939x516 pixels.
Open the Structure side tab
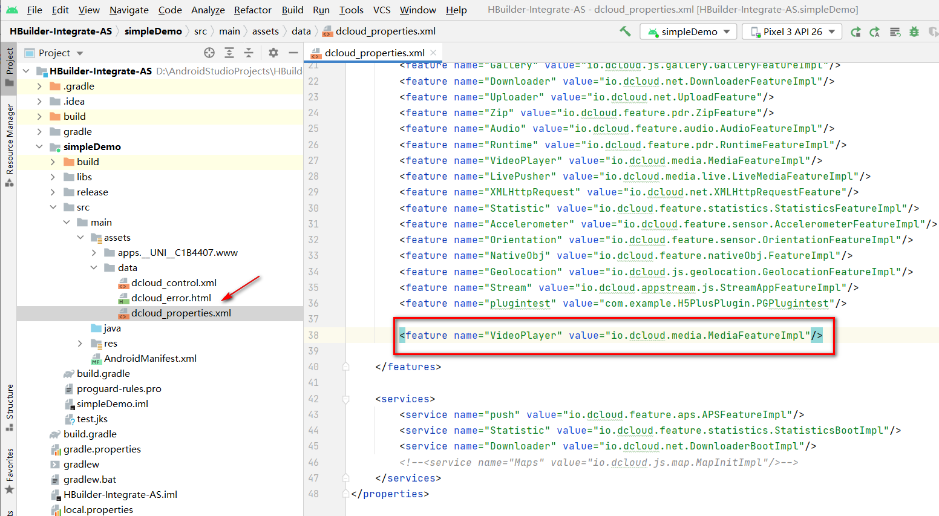pyautogui.click(x=9, y=408)
